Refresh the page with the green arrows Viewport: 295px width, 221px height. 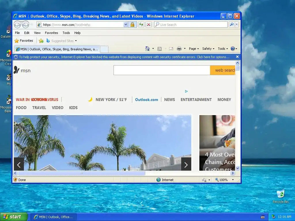click(141, 25)
